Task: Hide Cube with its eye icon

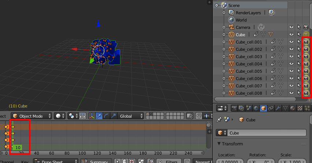Action: pyautogui.click(x=291, y=34)
